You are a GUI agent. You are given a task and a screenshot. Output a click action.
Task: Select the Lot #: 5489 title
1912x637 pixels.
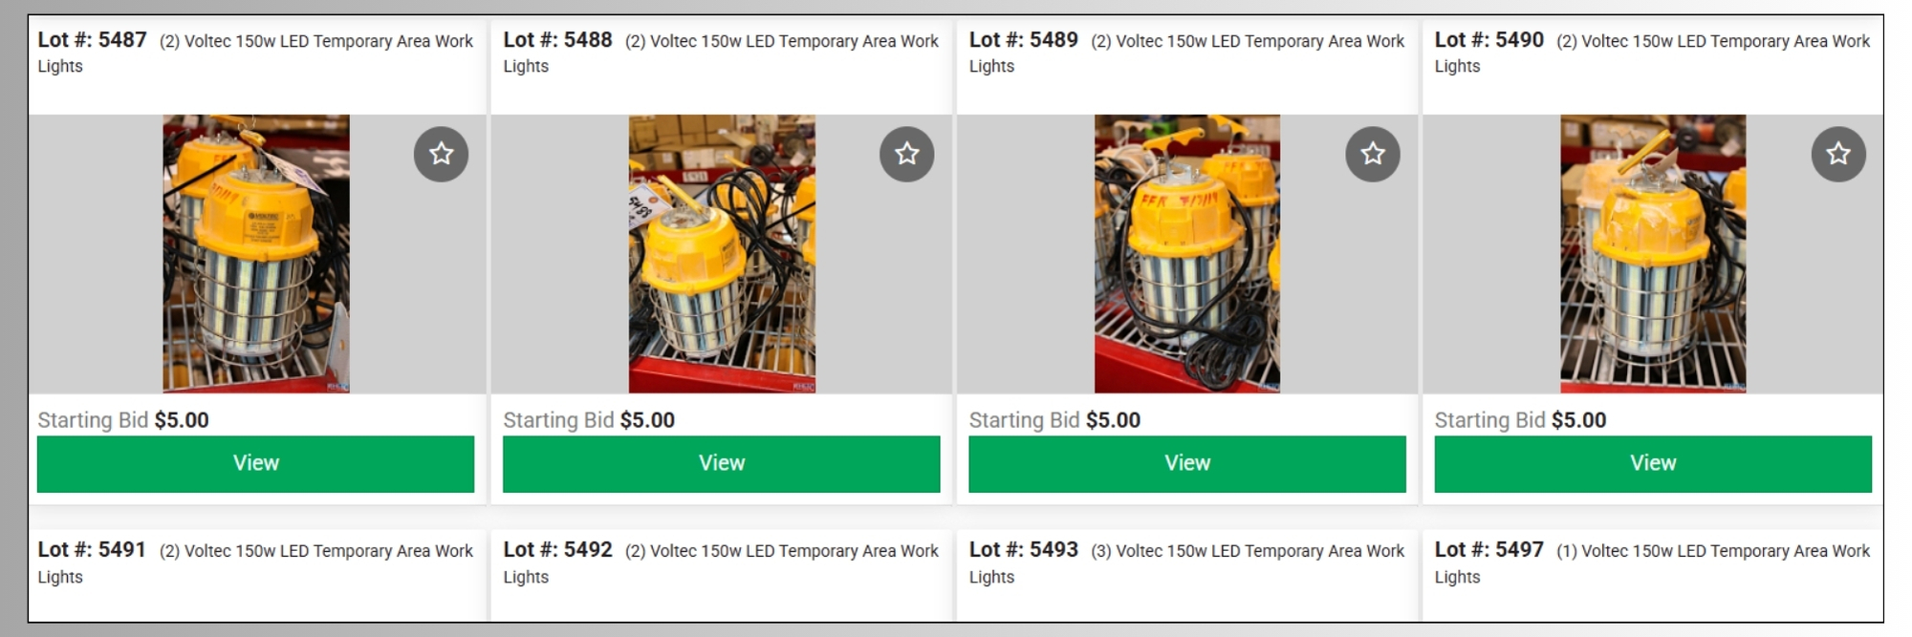click(x=1186, y=53)
